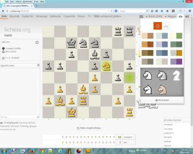Click the silver rook on g8

coord(118,32)
